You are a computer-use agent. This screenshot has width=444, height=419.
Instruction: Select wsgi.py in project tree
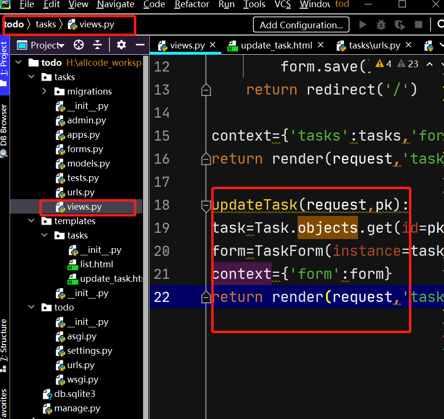(x=77, y=379)
